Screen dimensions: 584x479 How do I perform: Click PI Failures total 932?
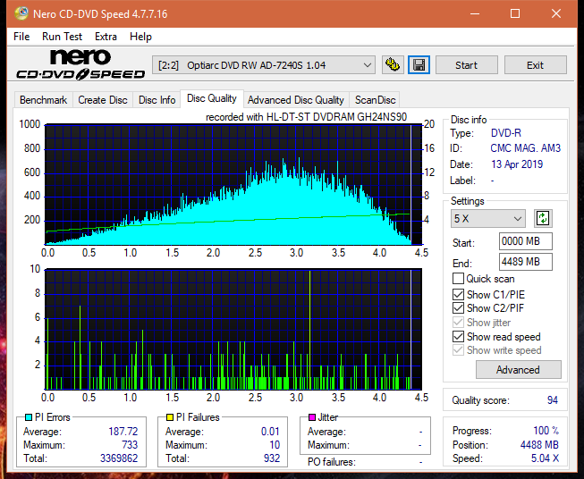[x=272, y=458]
